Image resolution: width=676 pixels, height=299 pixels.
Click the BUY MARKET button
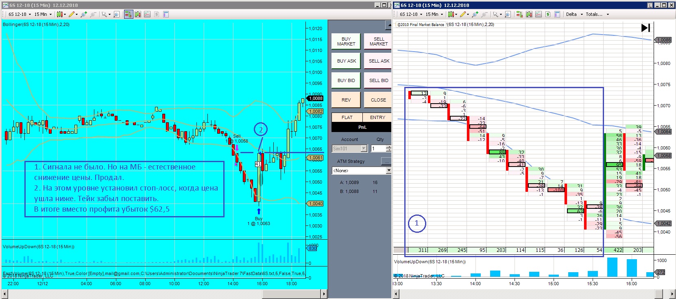pyautogui.click(x=346, y=41)
